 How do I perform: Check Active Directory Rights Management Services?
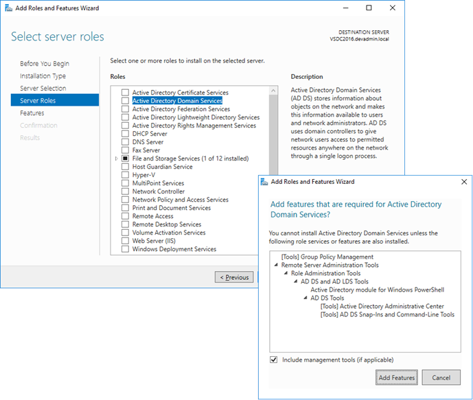pos(125,125)
